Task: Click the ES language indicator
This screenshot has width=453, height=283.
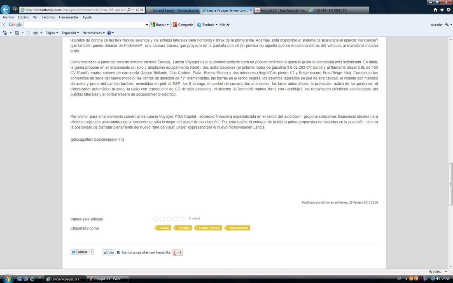Action: [x=399, y=278]
